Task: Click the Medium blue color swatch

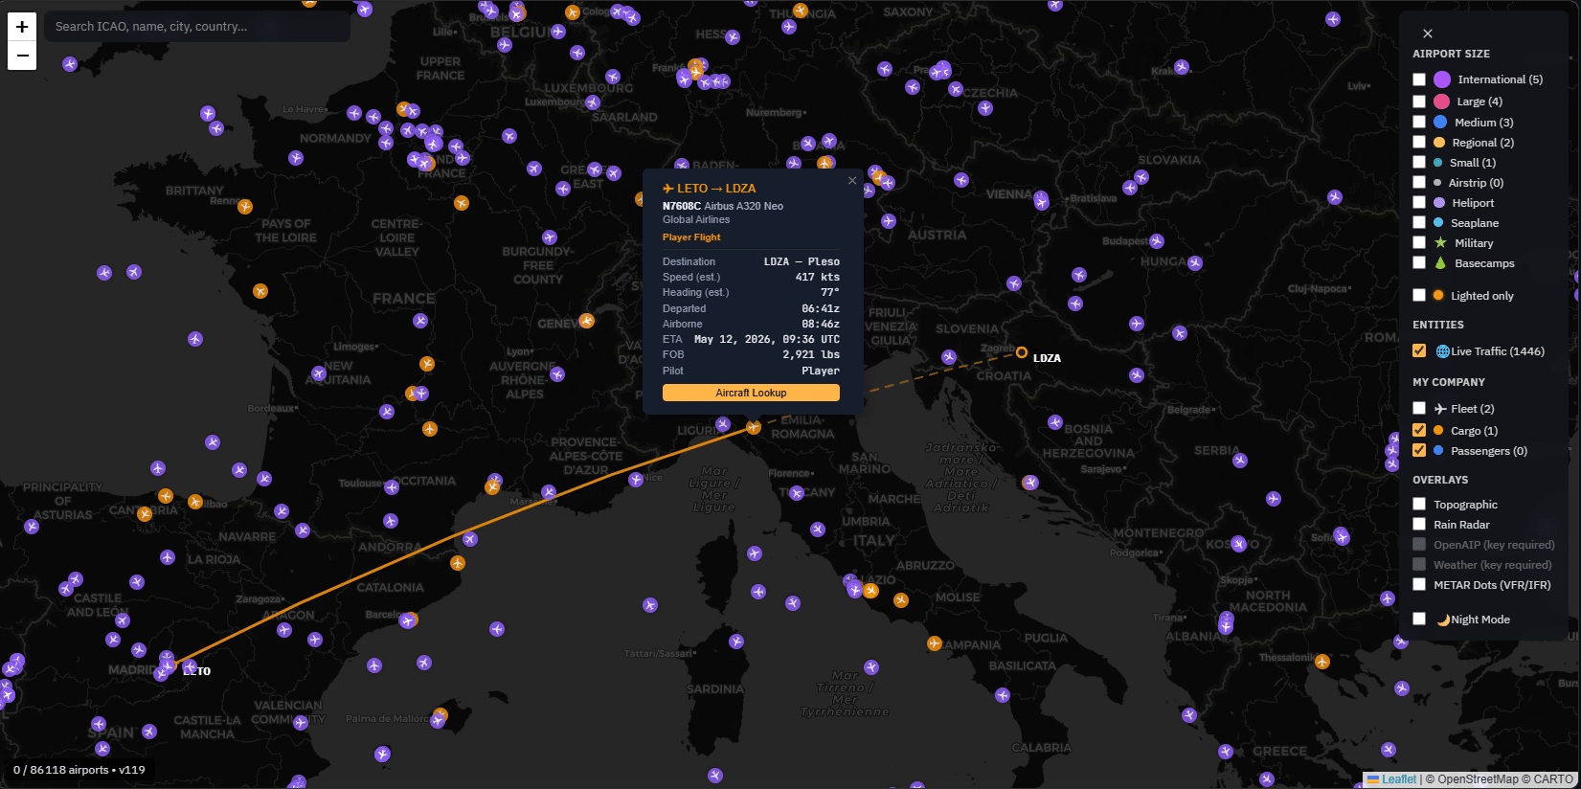Action: click(x=1440, y=123)
